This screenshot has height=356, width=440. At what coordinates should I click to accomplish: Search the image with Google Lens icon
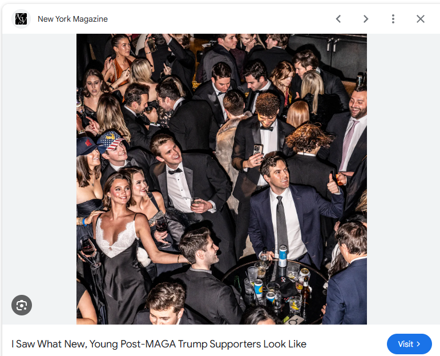click(22, 305)
